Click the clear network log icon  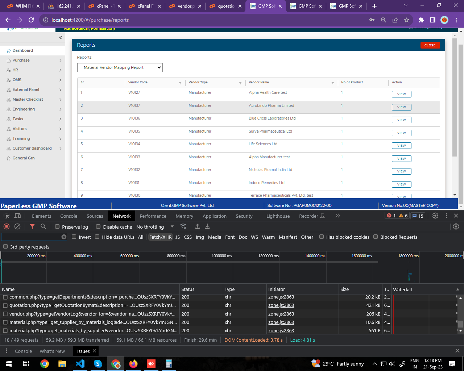pyautogui.click(x=17, y=226)
